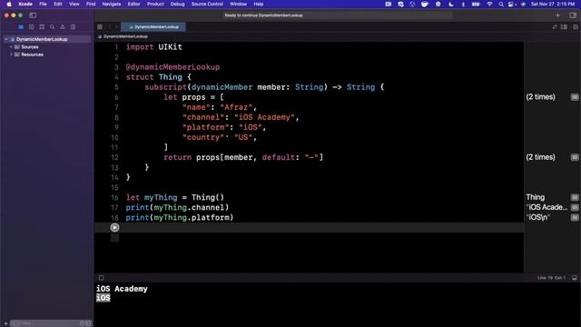Click the date and time clock
581x327 pixels.
tap(553, 4)
